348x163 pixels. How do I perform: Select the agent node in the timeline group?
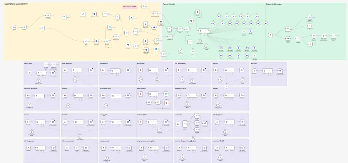(x=78, y=122)
